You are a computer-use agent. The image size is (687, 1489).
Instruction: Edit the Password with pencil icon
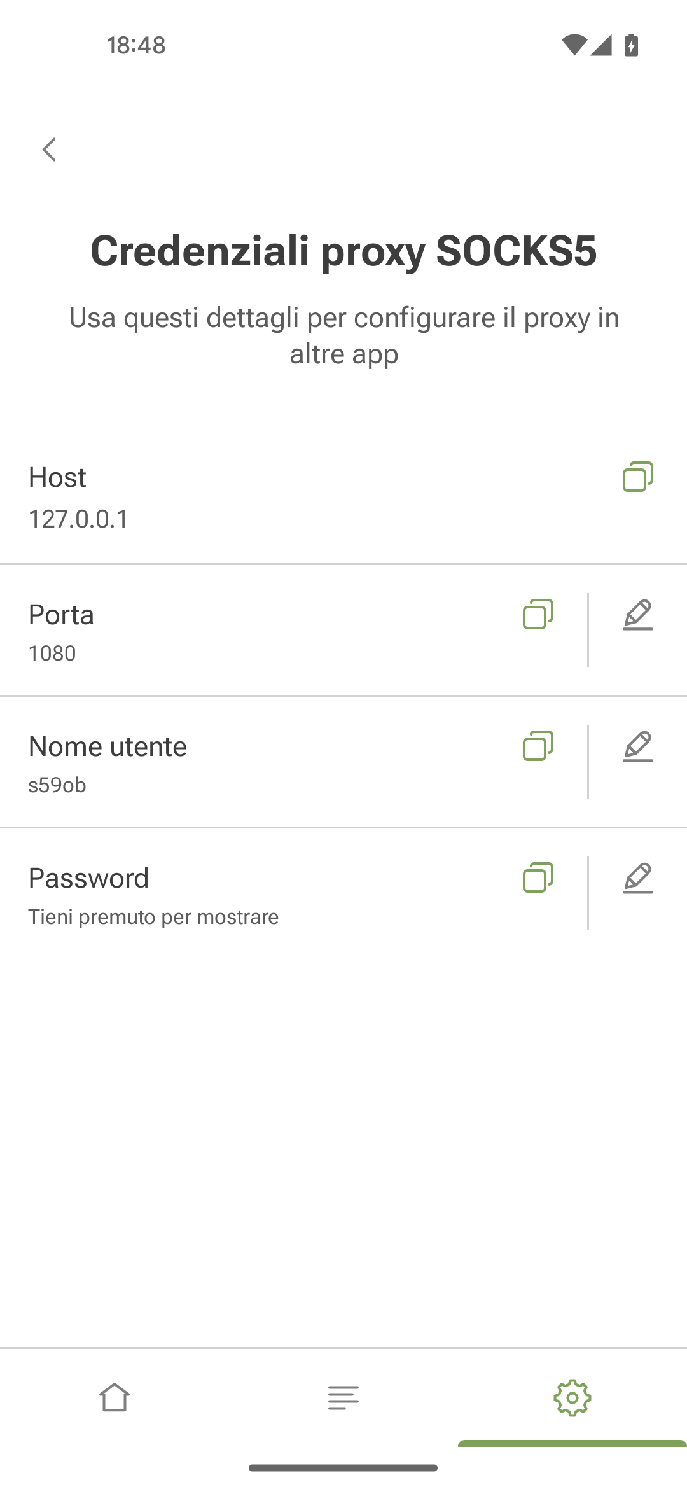click(638, 878)
